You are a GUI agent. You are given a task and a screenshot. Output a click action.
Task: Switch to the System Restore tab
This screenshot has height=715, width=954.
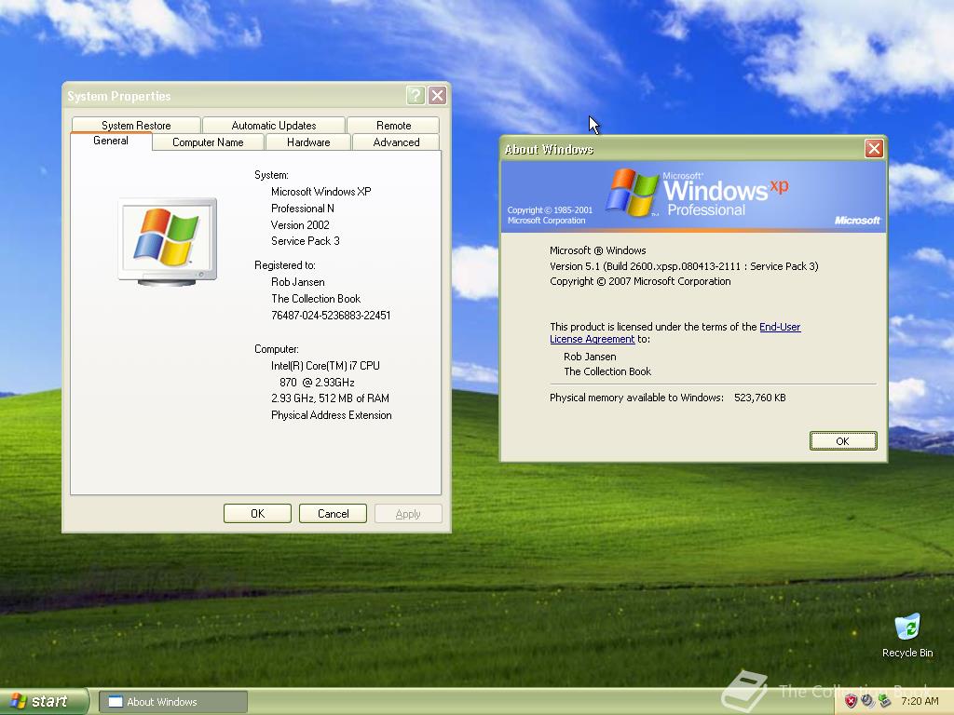coord(136,126)
